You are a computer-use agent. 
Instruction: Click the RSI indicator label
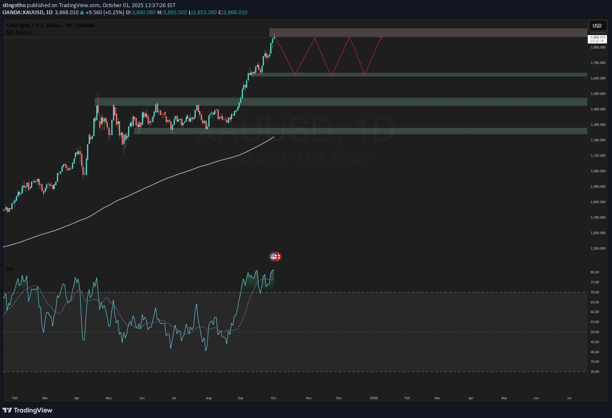(x=10, y=270)
